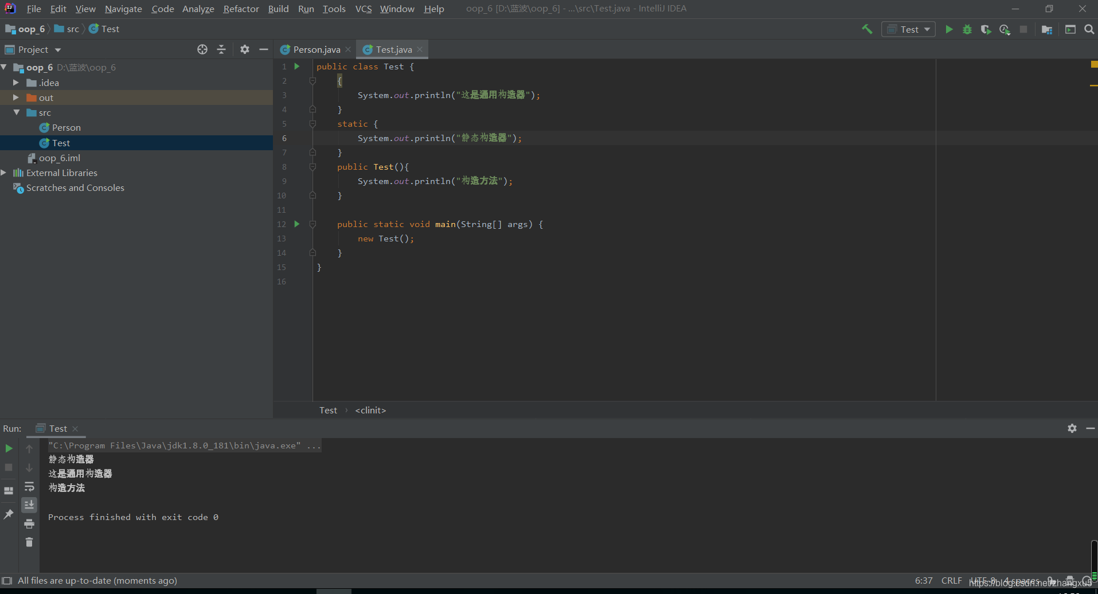Click down the stack trace arrow icon

(x=29, y=468)
